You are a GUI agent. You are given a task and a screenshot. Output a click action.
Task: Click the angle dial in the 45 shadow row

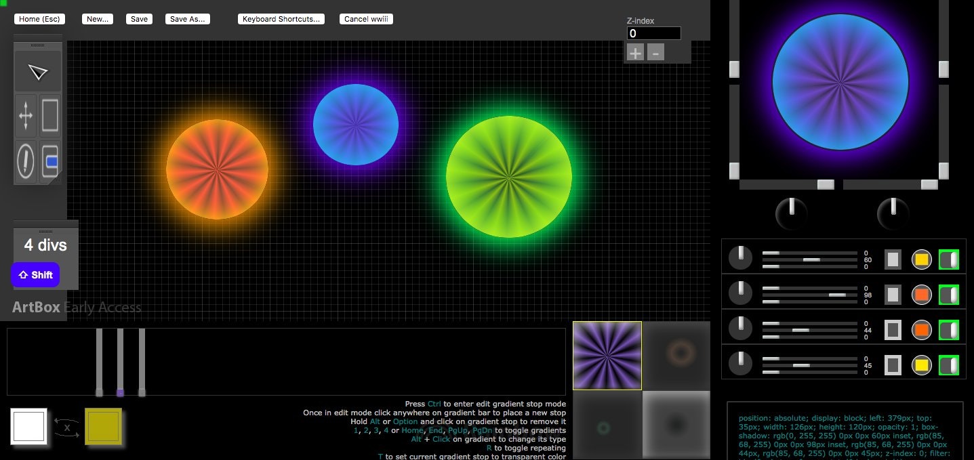pyautogui.click(x=740, y=364)
